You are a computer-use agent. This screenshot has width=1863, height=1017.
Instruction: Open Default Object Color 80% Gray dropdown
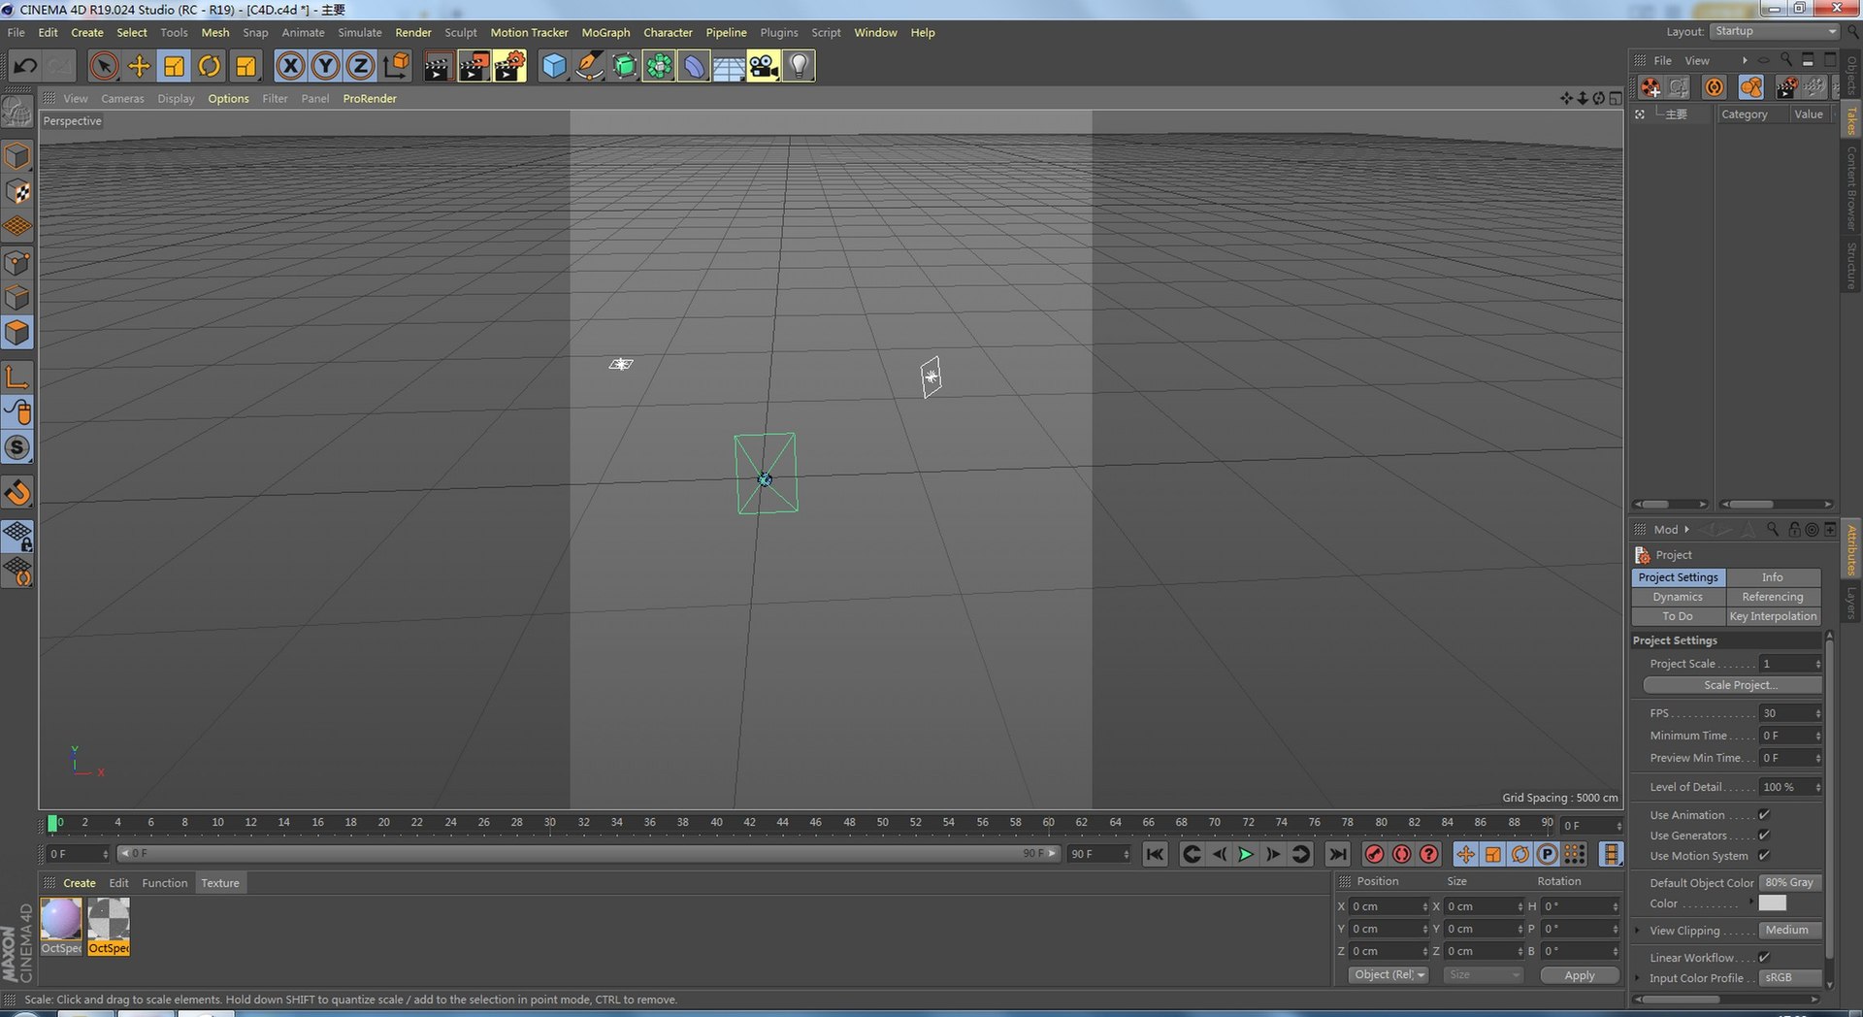point(1790,883)
